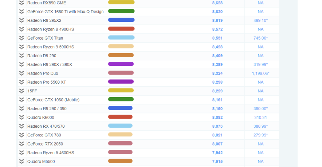This screenshot has height=167, width=322.
Task: Open the GeForce RTX 2050 link
Action: [x=45, y=144]
